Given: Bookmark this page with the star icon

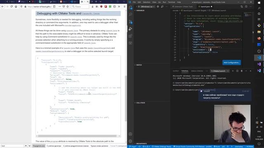Looking at the screenshot, I should pos(68,7).
